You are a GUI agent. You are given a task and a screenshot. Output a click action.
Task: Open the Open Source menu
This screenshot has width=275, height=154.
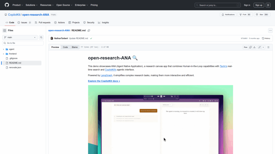[64, 5]
